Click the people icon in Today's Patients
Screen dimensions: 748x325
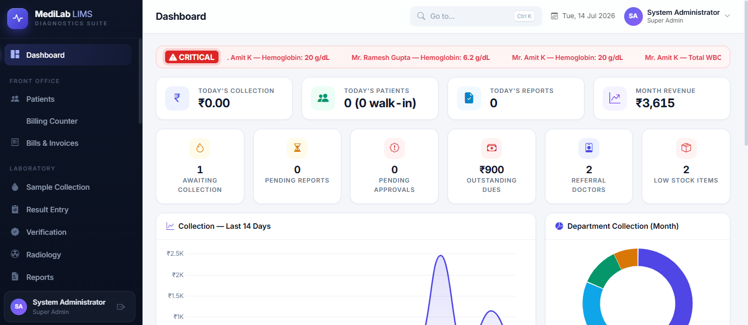tap(323, 98)
